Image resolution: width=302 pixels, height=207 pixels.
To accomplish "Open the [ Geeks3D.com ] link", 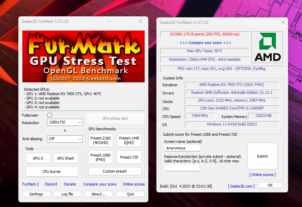I will click(x=241, y=186).
